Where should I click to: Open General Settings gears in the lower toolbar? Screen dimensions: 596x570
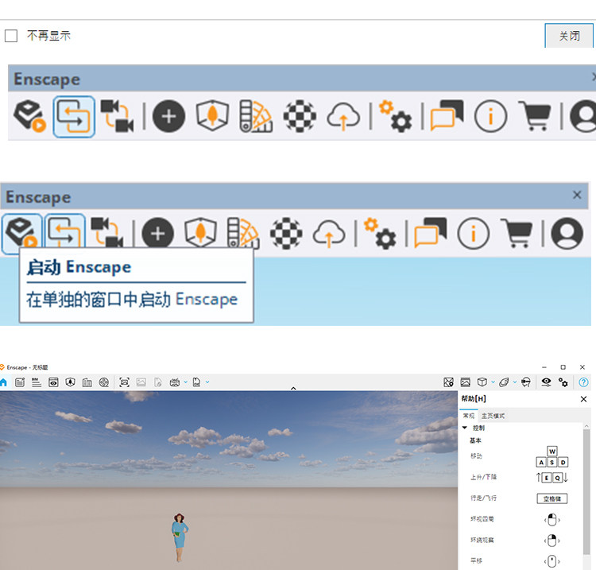pos(380,234)
